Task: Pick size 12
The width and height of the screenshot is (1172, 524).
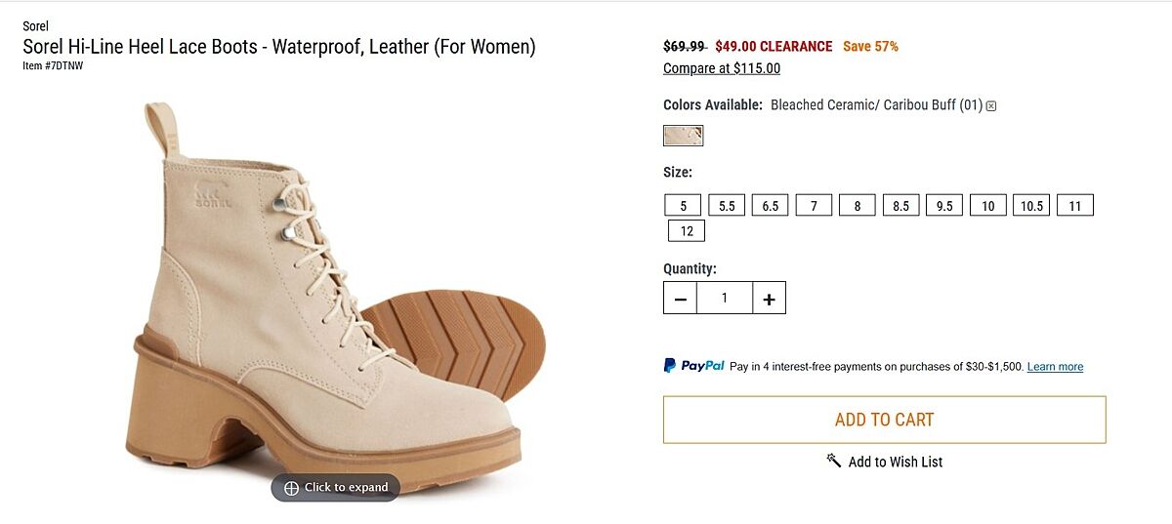Action: coord(687,231)
